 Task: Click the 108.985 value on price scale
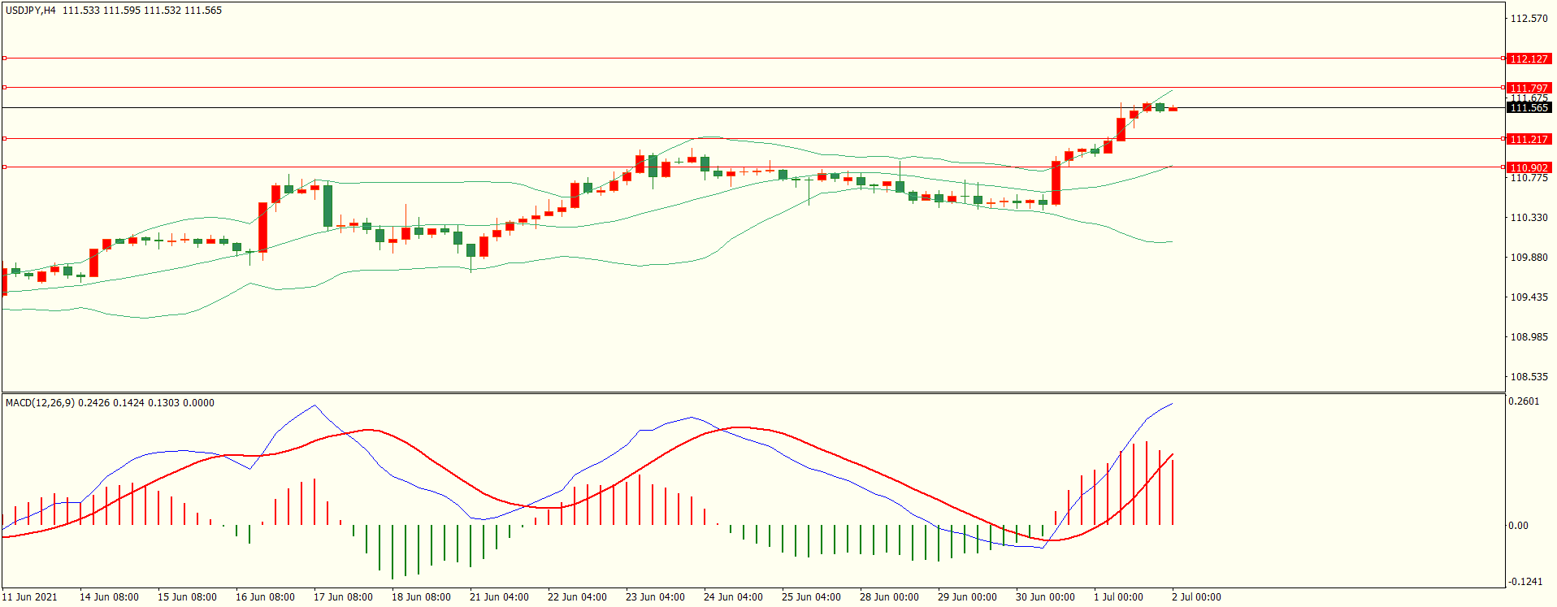click(x=1529, y=336)
